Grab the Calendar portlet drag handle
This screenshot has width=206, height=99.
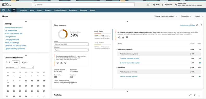(26, 55)
